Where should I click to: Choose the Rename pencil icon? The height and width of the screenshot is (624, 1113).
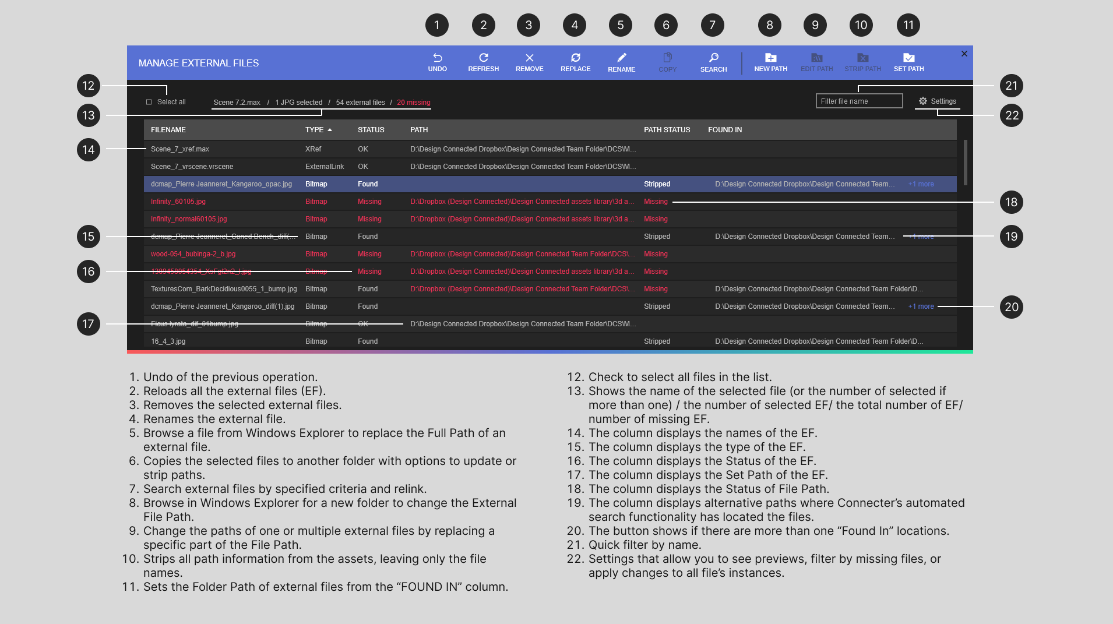click(621, 58)
